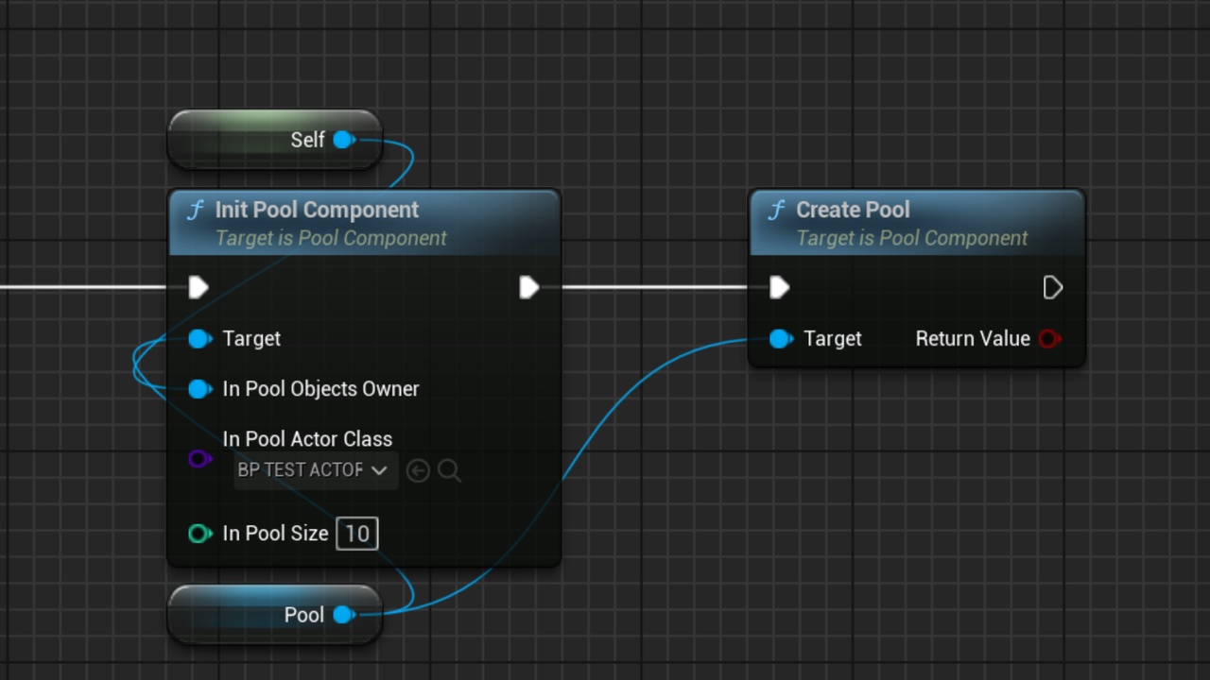
Task: Click the Return Value label
Action: 973,338
